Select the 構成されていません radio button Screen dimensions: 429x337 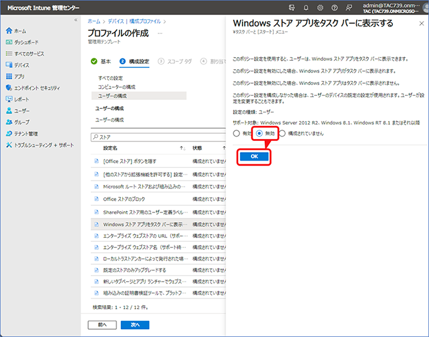pos(282,134)
